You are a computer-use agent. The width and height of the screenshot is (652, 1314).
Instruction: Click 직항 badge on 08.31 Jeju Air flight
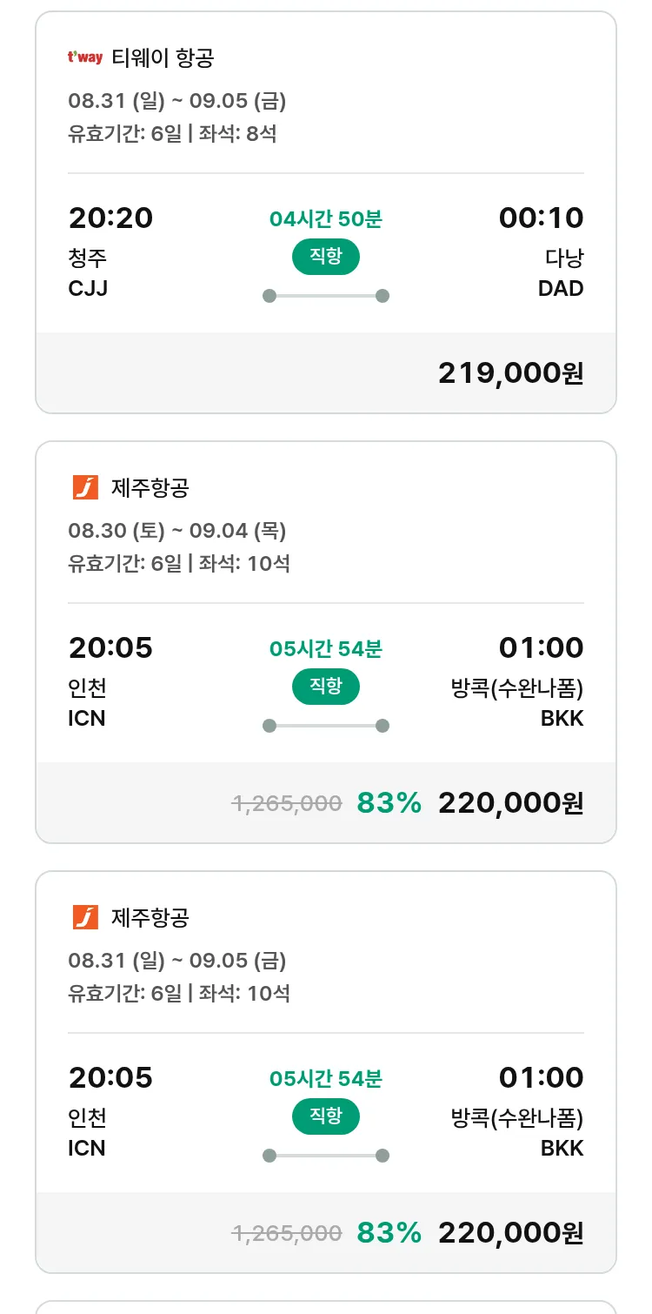coord(325,1117)
